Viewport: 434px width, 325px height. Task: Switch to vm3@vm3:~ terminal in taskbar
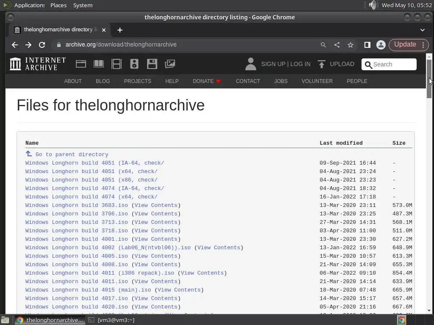[x=111, y=320]
